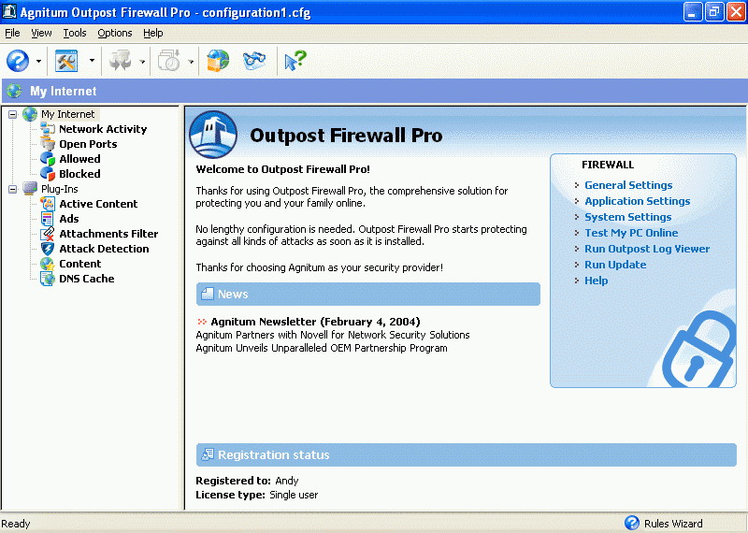
Task: Select DNS Cache tree label
Action: click(87, 279)
